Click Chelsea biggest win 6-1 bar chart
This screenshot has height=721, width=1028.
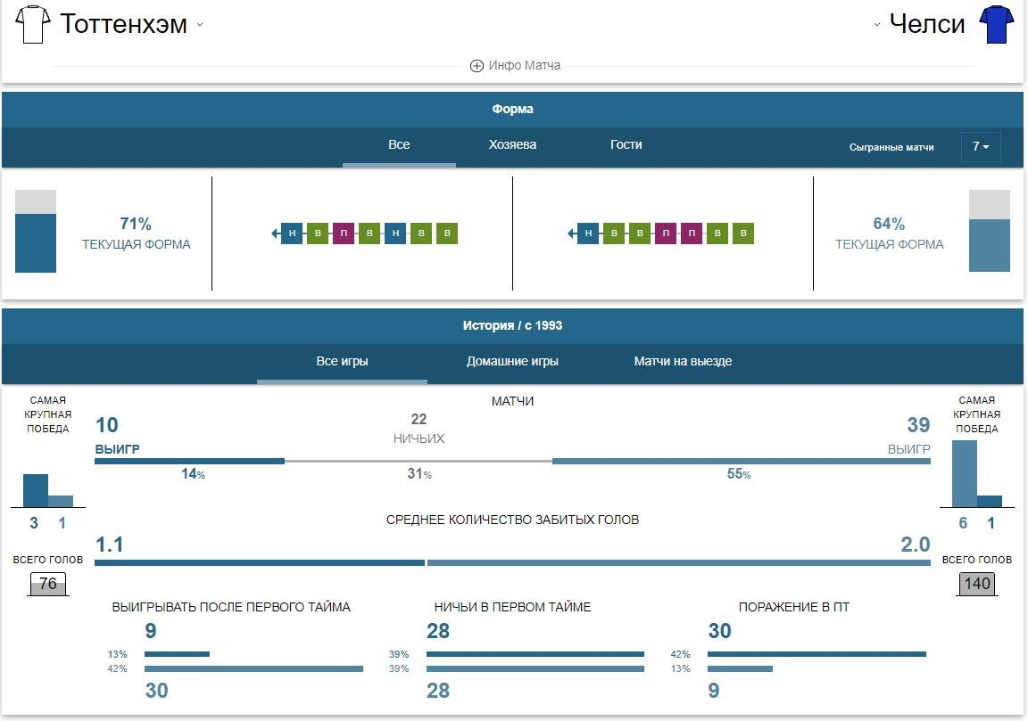(977, 473)
